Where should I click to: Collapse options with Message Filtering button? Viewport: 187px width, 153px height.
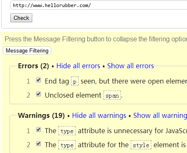click(27, 50)
